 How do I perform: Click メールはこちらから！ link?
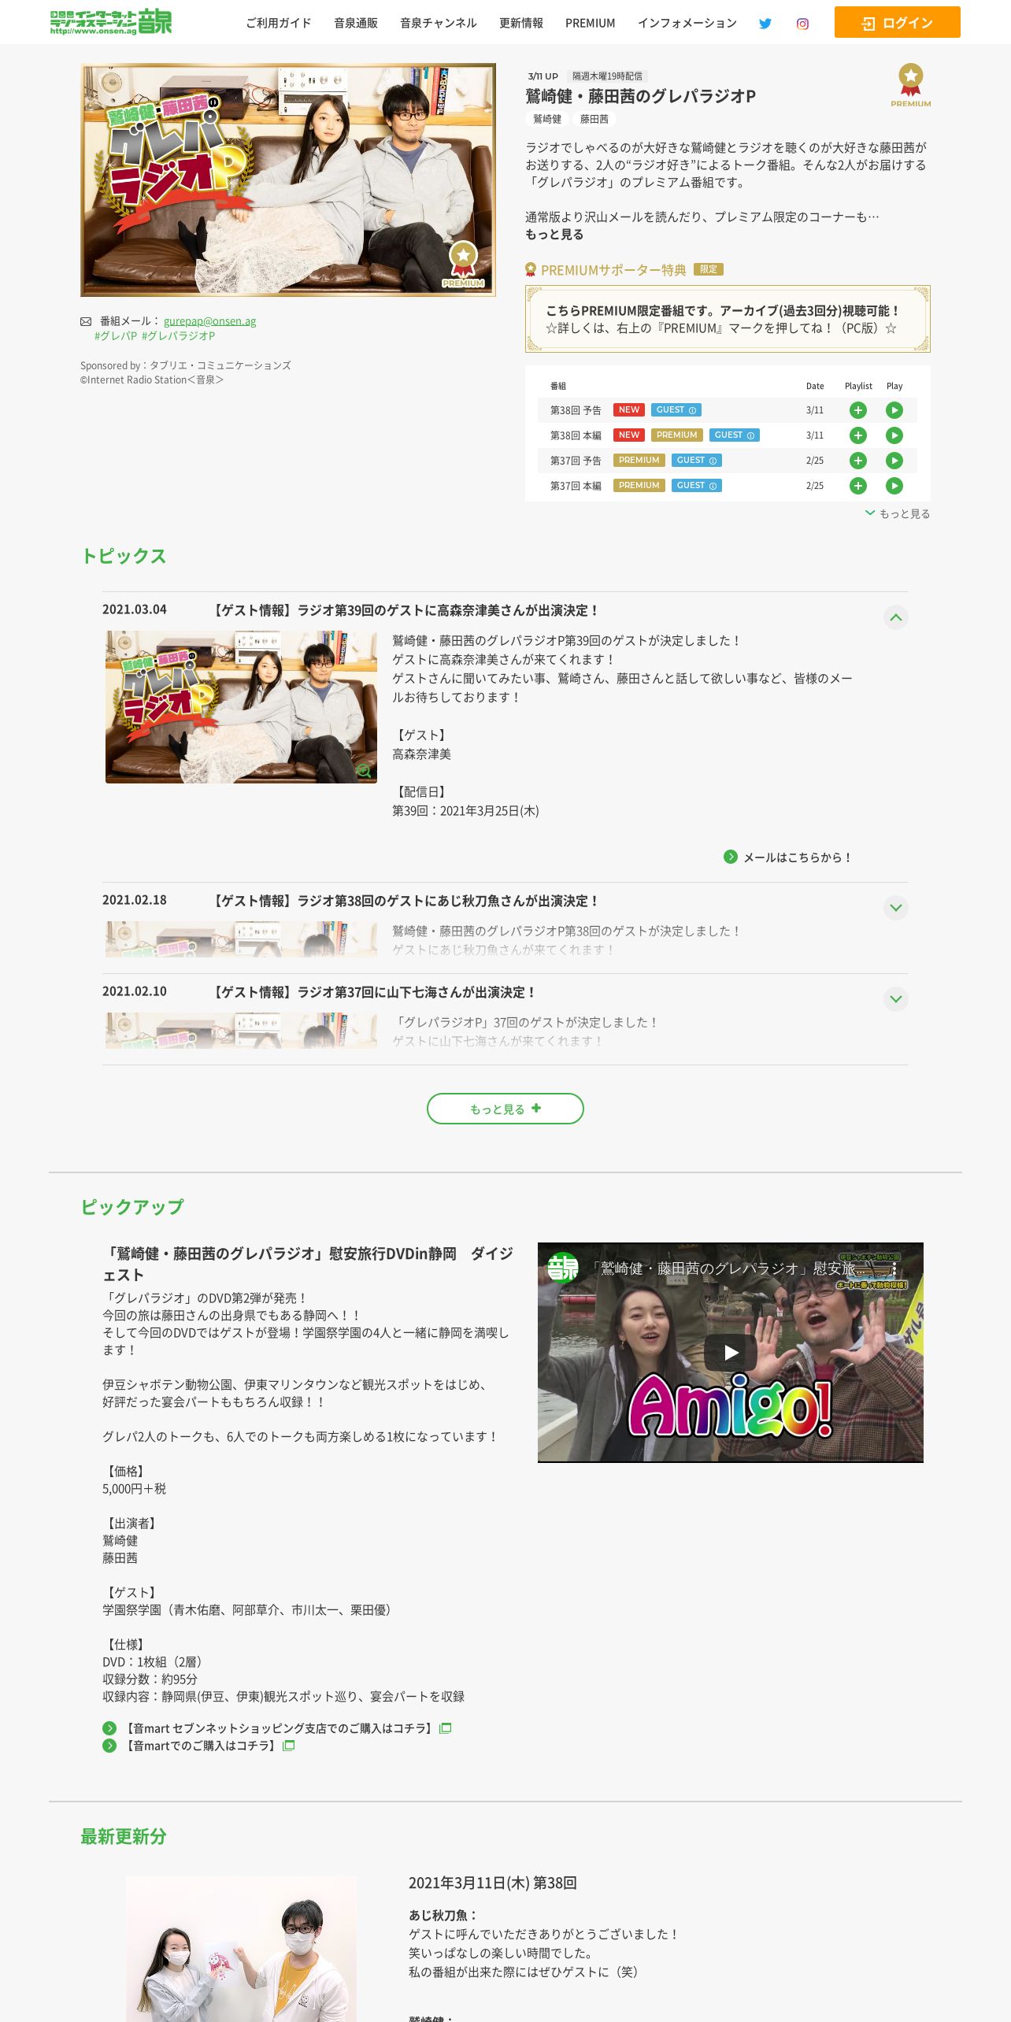click(x=798, y=857)
